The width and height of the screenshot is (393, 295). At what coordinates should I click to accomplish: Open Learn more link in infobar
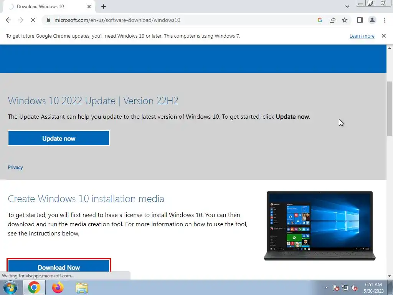pos(362,36)
